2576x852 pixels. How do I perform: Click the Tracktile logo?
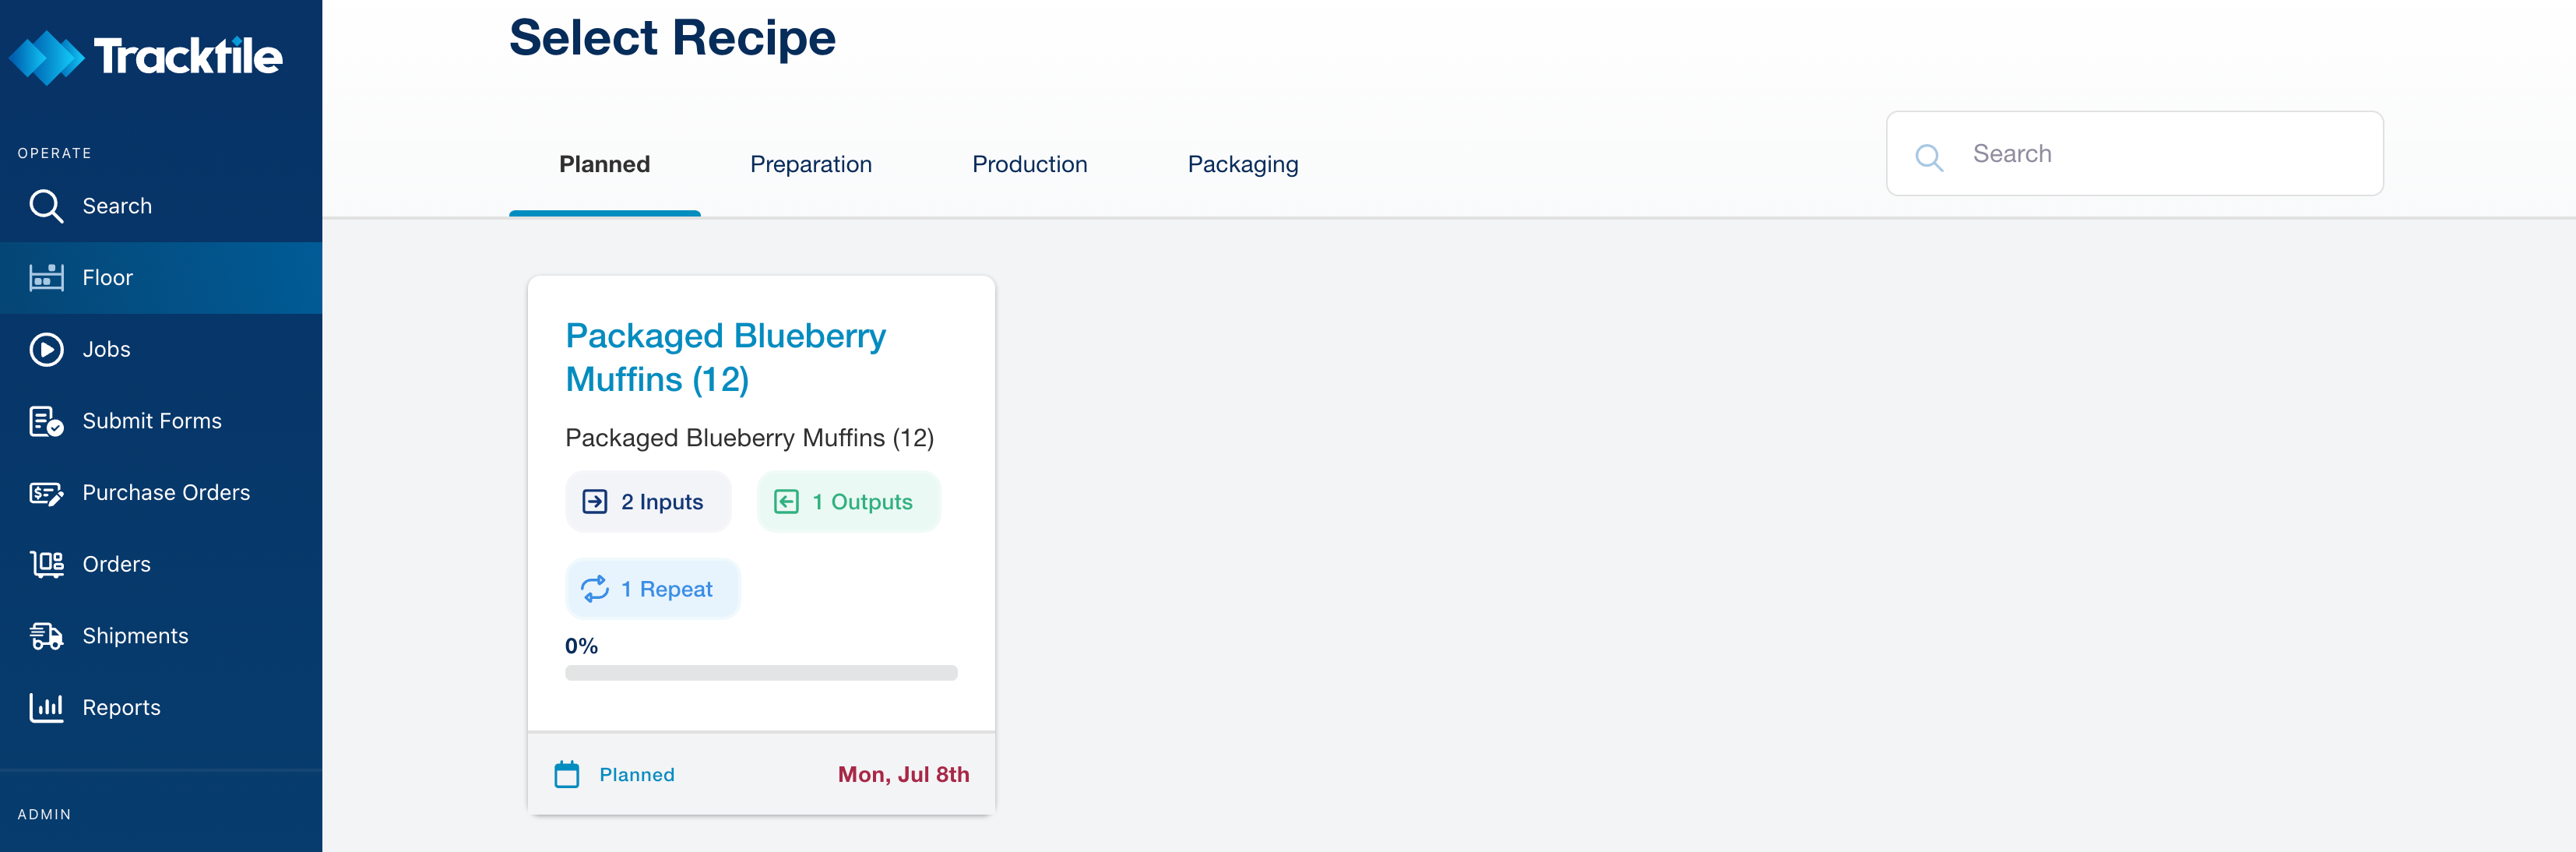pos(146,57)
